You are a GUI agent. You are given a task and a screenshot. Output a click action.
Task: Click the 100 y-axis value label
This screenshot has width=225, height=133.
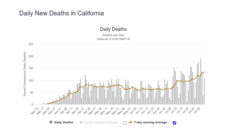pos(31,81)
